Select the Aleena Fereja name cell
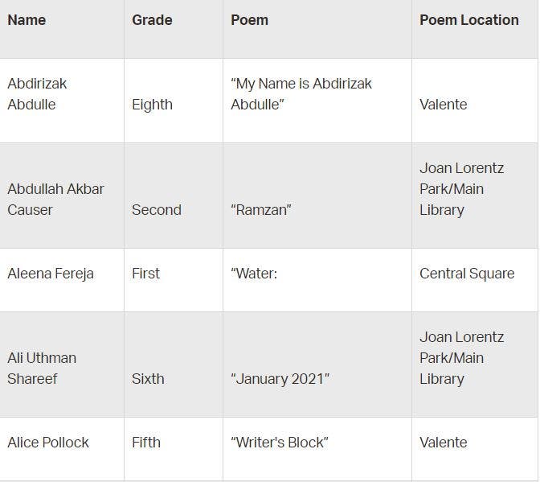This screenshot has width=540, height=482. (x=51, y=274)
